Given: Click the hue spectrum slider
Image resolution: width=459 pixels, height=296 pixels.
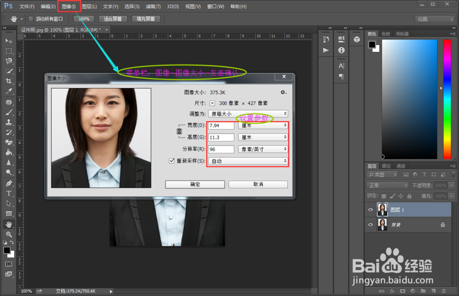Looking at the screenshot, I should pos(447,99).
